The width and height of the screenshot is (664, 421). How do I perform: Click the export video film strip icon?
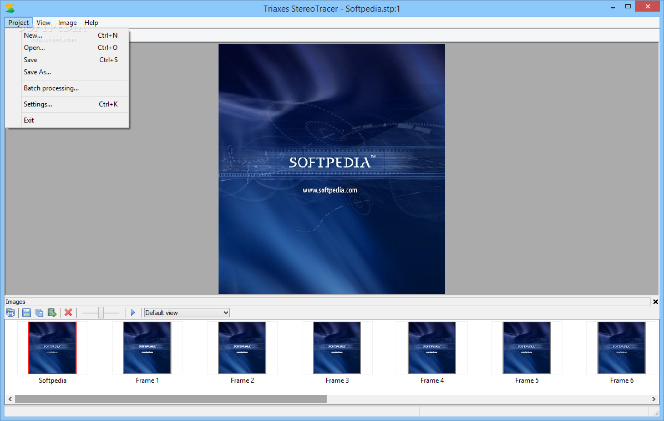[x=52, y=313]
